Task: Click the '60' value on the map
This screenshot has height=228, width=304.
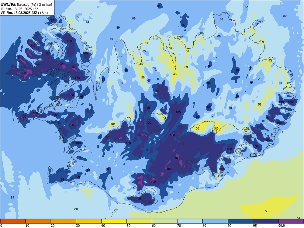Action: pos(247,129)
